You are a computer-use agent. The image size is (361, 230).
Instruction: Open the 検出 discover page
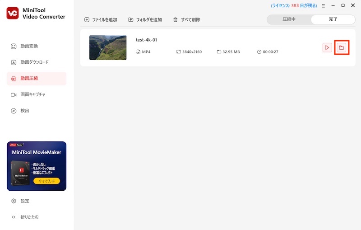point(24,111)
